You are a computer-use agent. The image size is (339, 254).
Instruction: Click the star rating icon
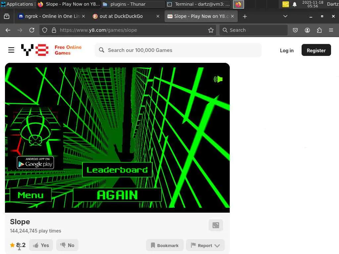pos(12,245)
